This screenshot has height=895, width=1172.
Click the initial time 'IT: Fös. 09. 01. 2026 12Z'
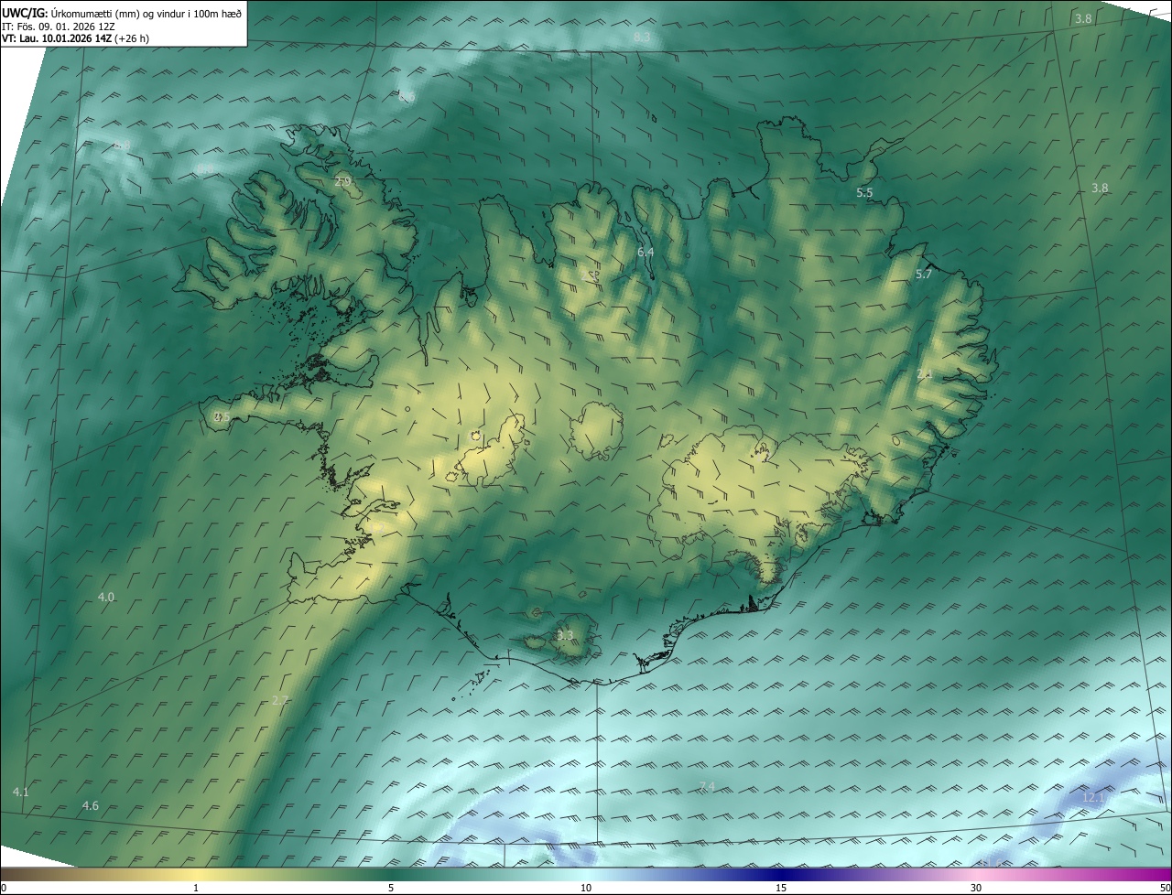point(58,26)
